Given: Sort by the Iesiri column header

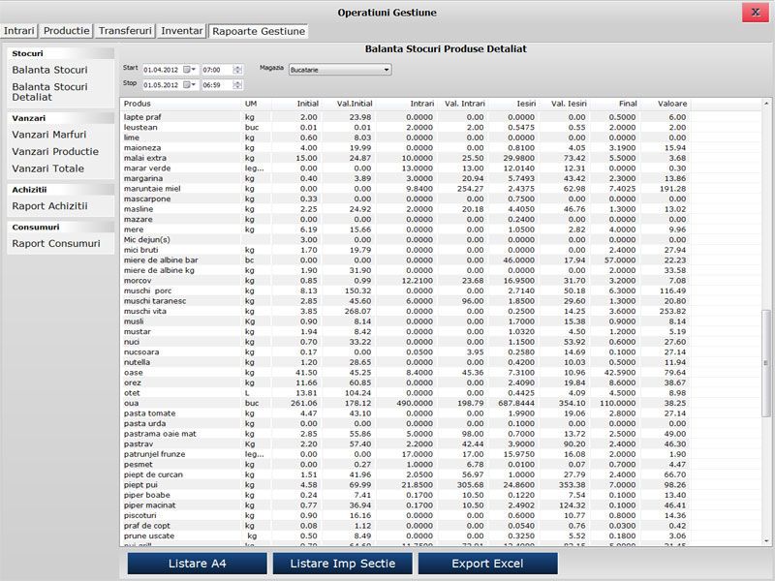Looking at the screenshot, I should click(x=513, y=104).
